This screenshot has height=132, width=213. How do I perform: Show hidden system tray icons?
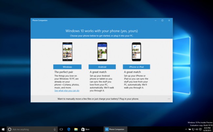[186, 129]
